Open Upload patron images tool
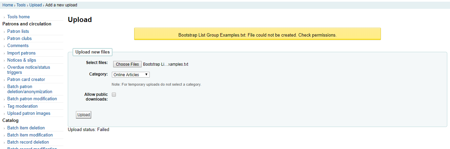The height and width of the screenshot is (149, 450). (28, 113)
